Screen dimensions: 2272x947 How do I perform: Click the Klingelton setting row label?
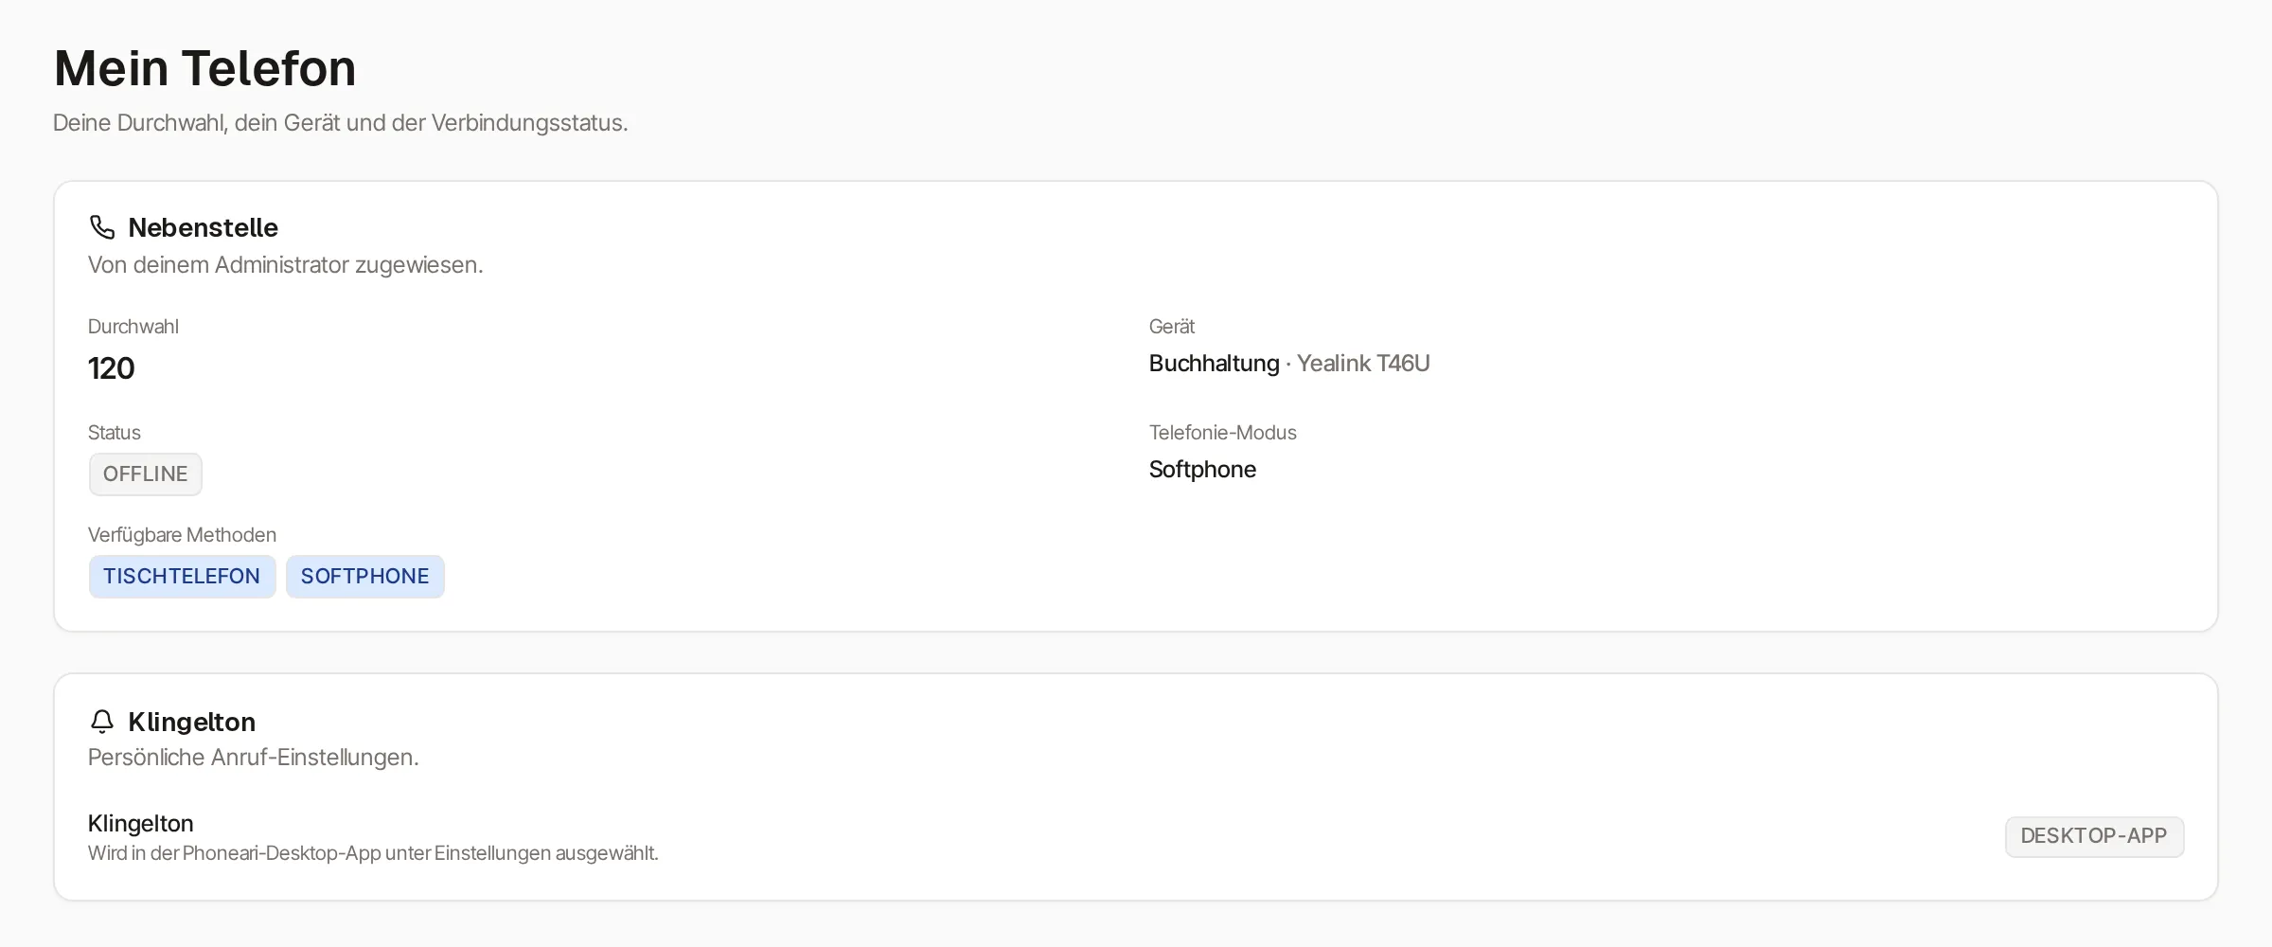tap(141, 824)
